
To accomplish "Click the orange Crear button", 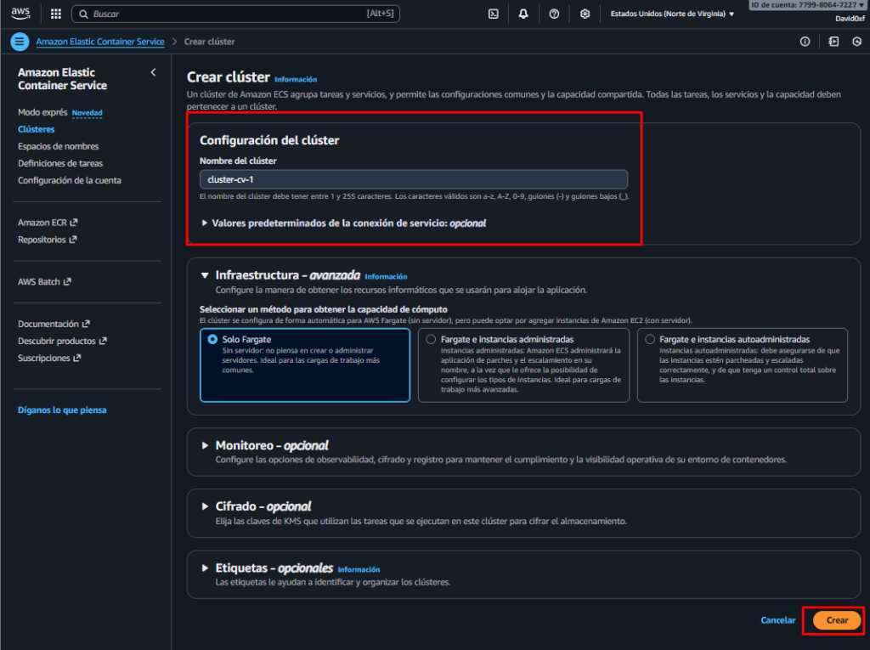I will 837,620.
